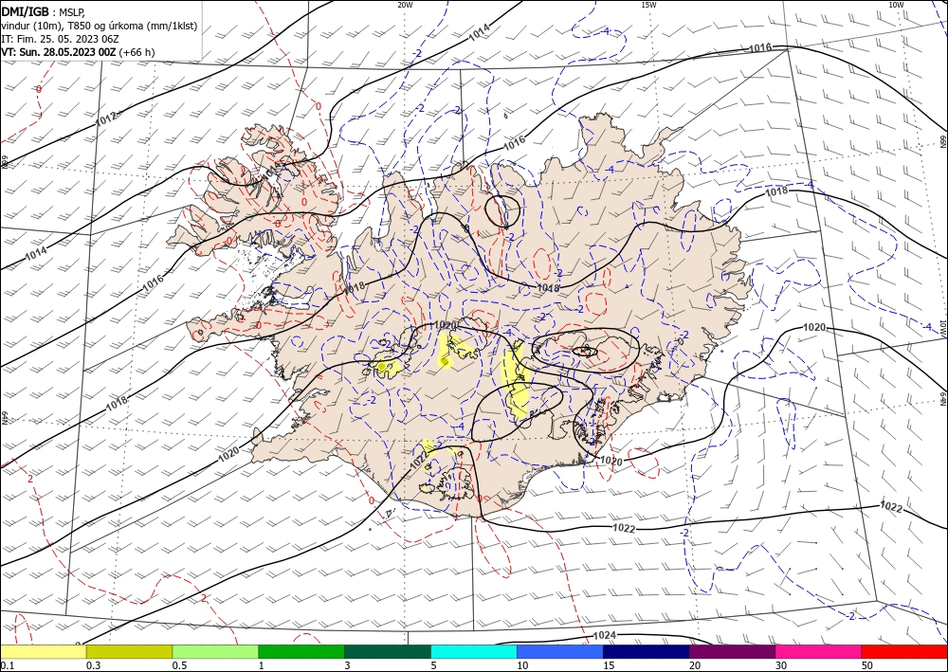Pick the green 1–3 legend color

301,651
